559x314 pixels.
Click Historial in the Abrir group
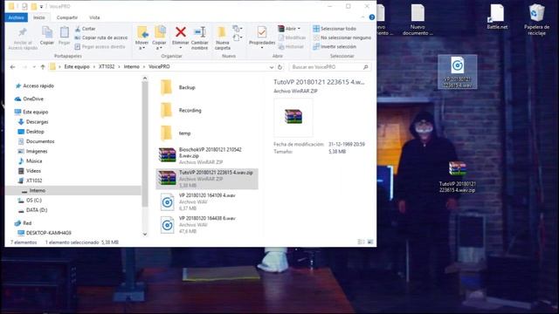[x=291, y=46]
